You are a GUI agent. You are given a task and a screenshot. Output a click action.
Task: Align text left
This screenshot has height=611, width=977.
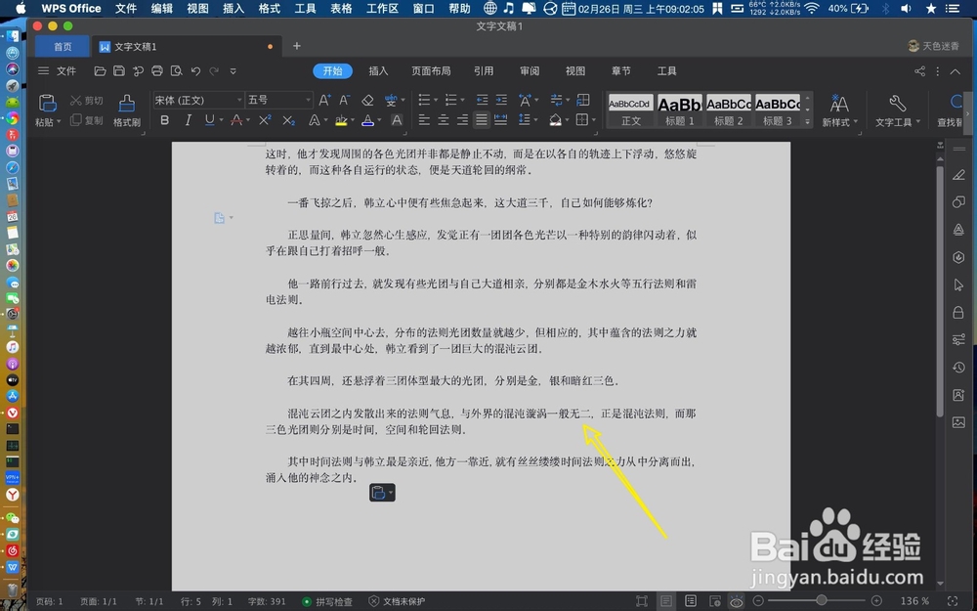point(424,119)
